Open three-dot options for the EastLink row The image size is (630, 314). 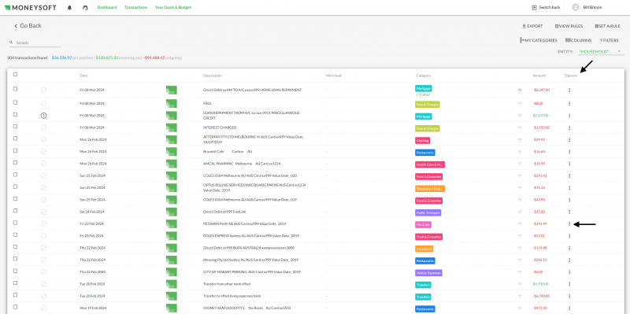pyautogui.click(x=569, y=212)
